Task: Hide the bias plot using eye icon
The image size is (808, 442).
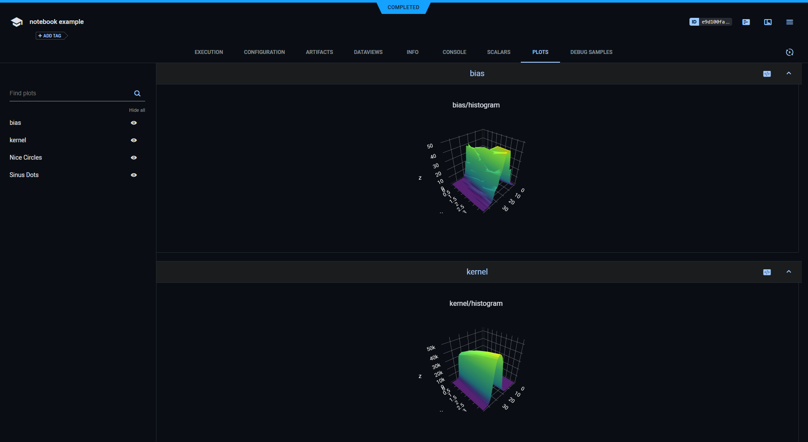Action: pyautogui.click(x=134, y=123)
